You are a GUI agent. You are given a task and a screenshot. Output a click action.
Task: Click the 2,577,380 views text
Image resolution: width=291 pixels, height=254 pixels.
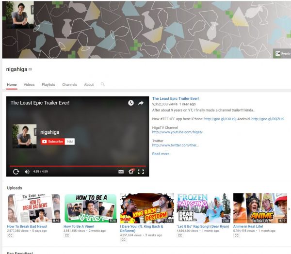(17, 231)
